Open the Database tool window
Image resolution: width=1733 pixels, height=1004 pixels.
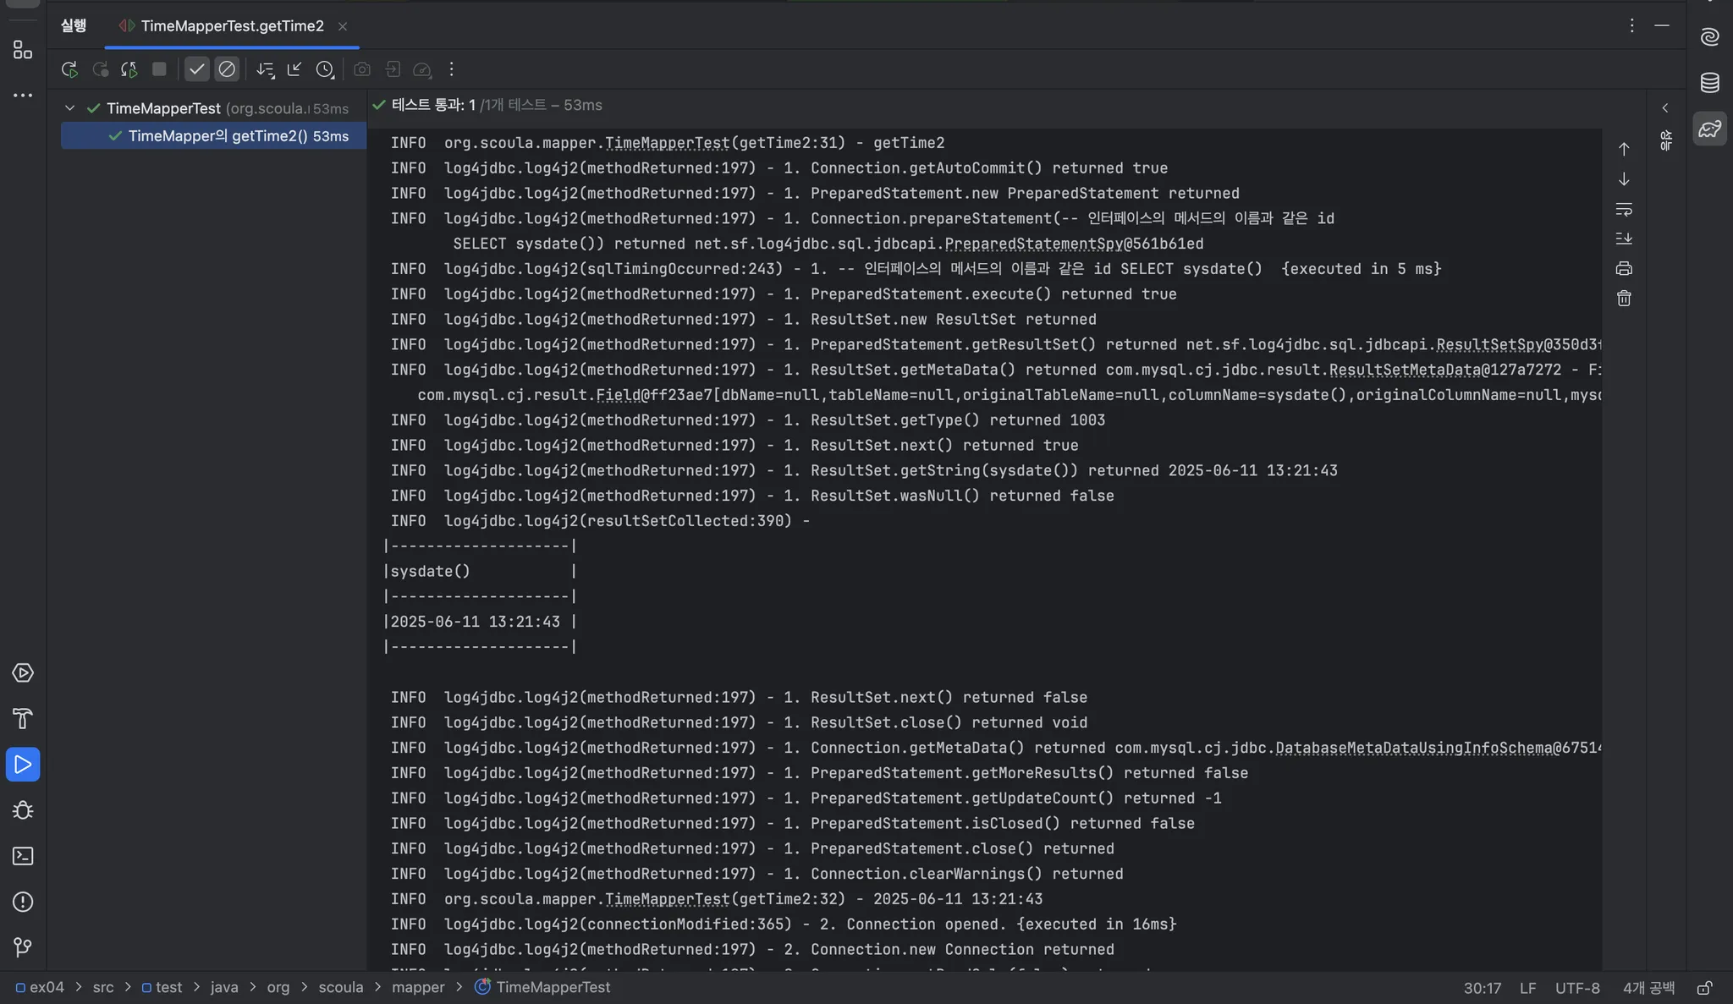tap(1710, 83)
